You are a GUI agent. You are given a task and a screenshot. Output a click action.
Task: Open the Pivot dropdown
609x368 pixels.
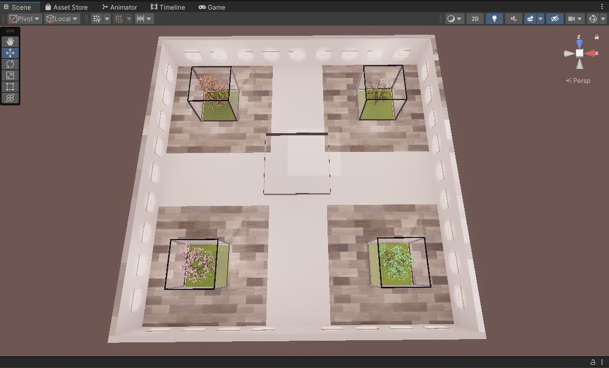tap(24, 18)
